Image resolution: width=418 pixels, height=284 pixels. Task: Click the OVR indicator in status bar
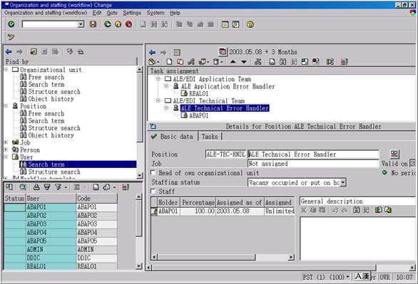[x=384, y=277]
